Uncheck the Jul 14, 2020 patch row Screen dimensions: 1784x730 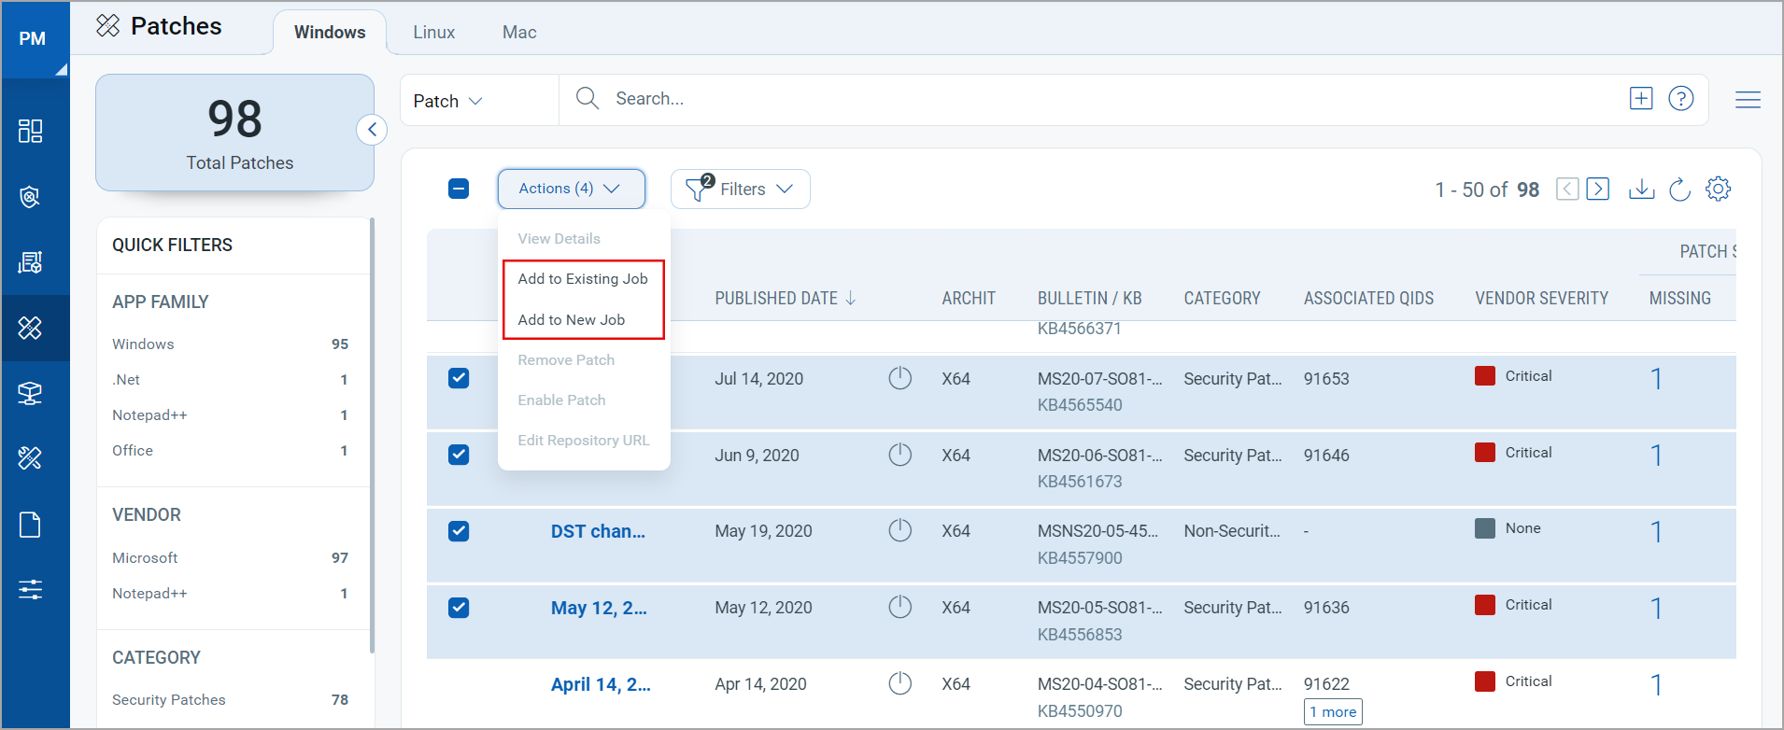tap(459, 378)
